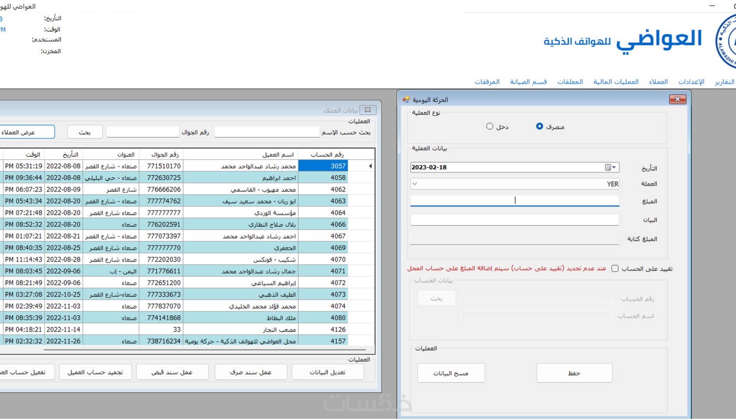Sort by رقم الجوال column header
This screenshot has height=420, width=736.
pos(161,155)
